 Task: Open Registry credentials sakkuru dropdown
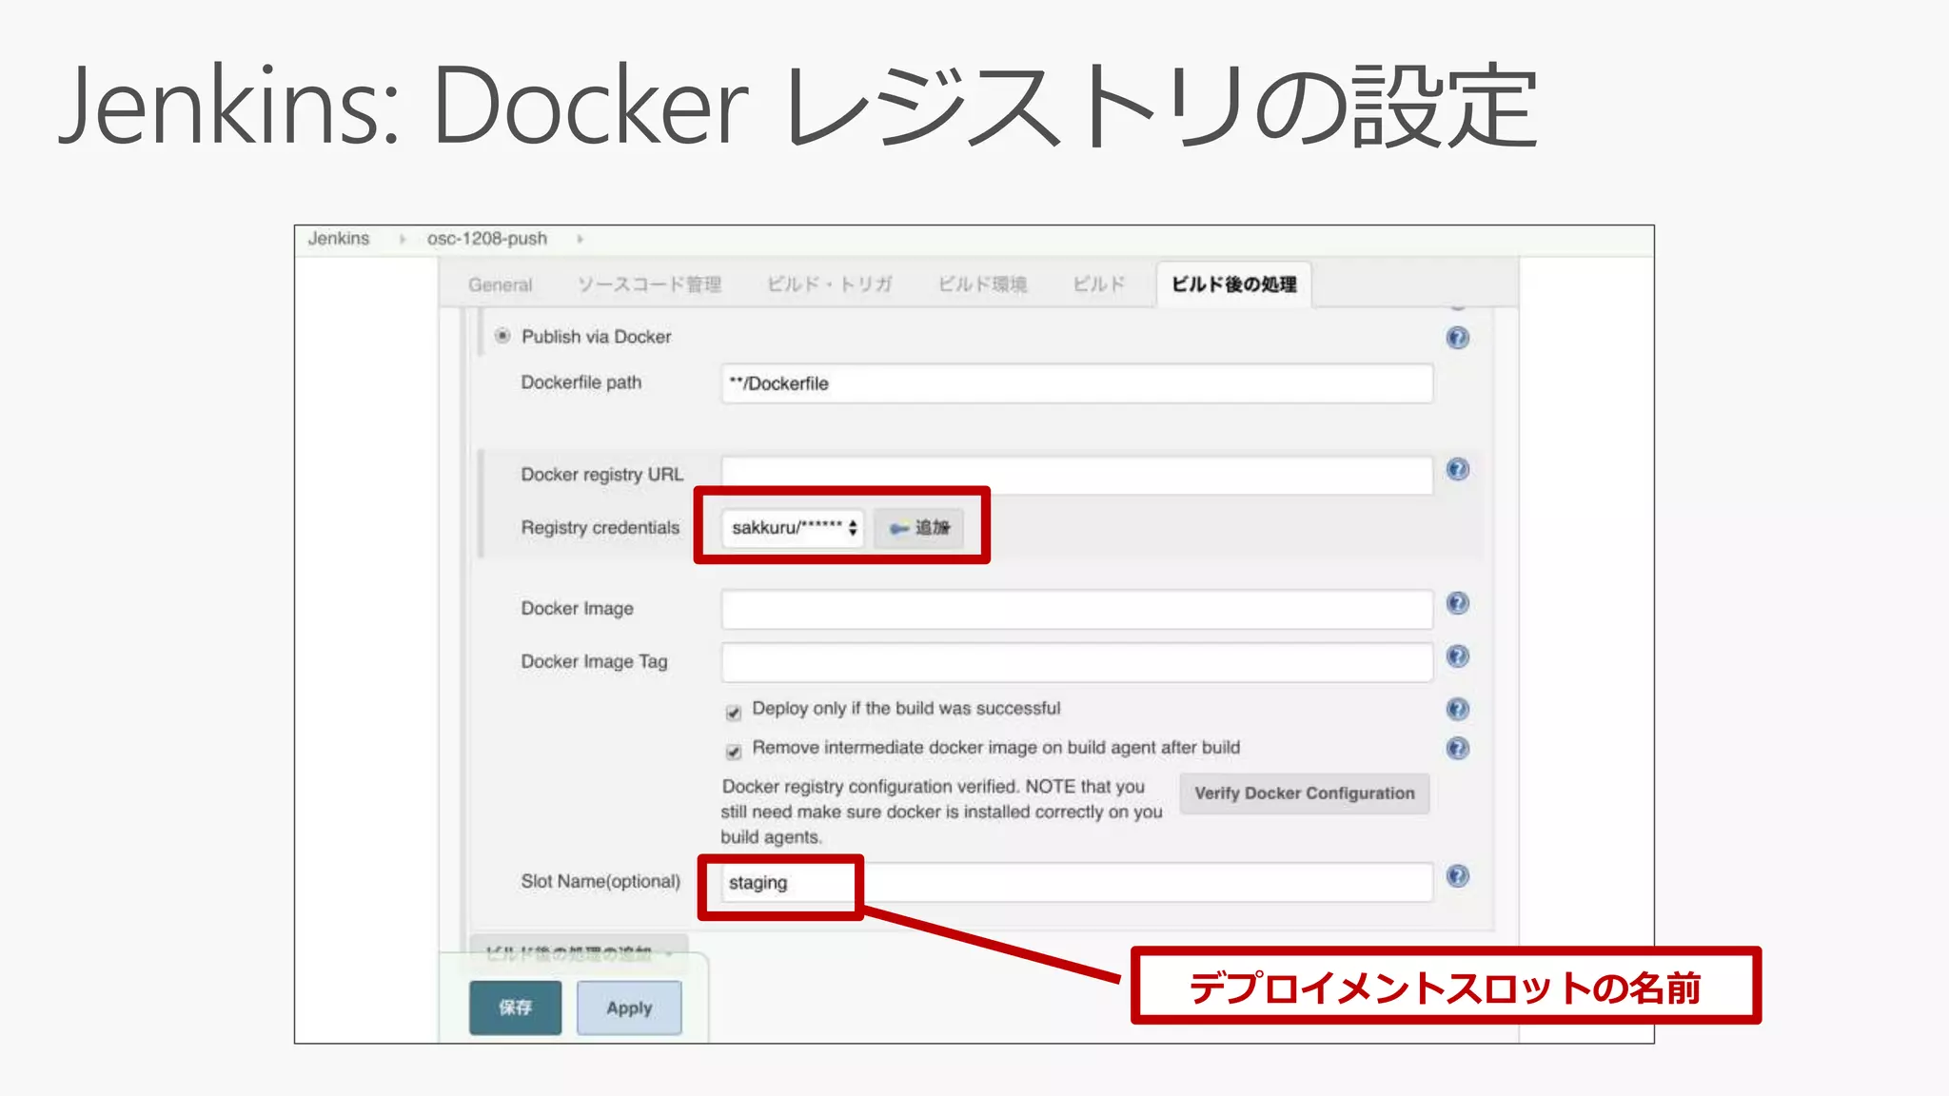[x=793, y=527]
